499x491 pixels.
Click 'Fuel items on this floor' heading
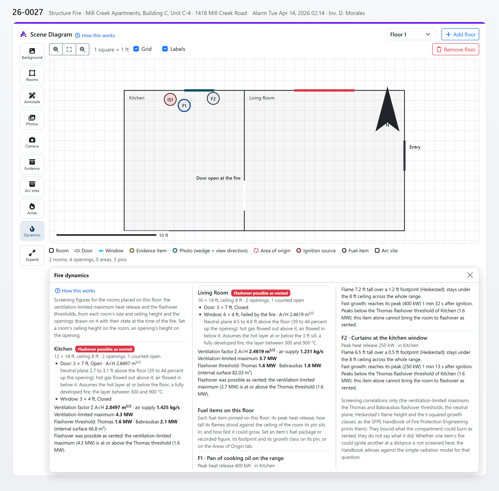click(x=226, y=410)
